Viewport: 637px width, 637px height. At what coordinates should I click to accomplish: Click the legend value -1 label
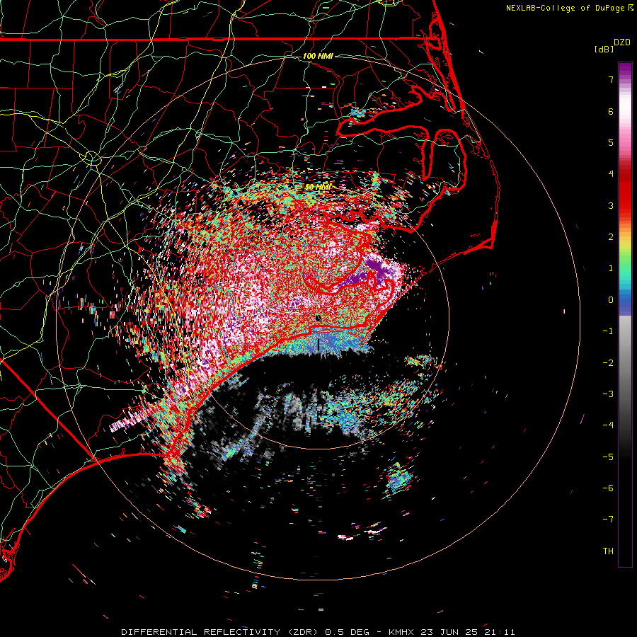[608, 331]
